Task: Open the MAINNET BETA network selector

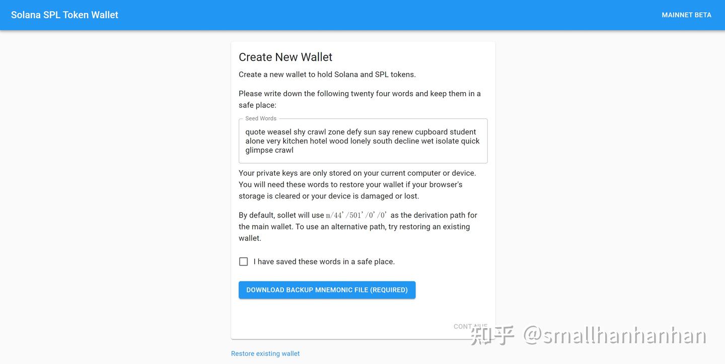Action: (x=686, y=15)
